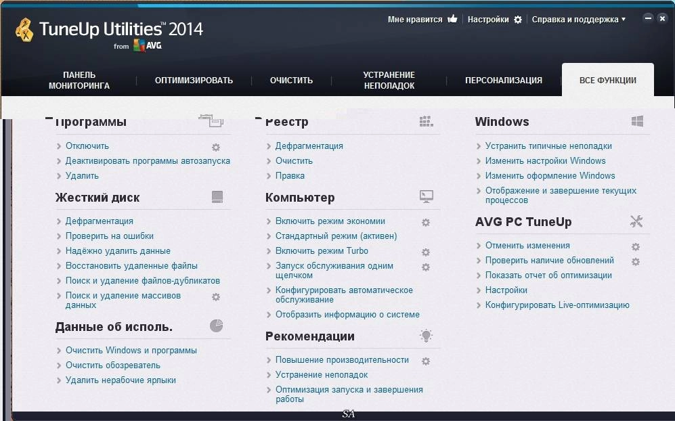The width and height of the screenshot is (675, 421).
Task: Select the Персонализация tab
Action: click(x=504, y=80)
